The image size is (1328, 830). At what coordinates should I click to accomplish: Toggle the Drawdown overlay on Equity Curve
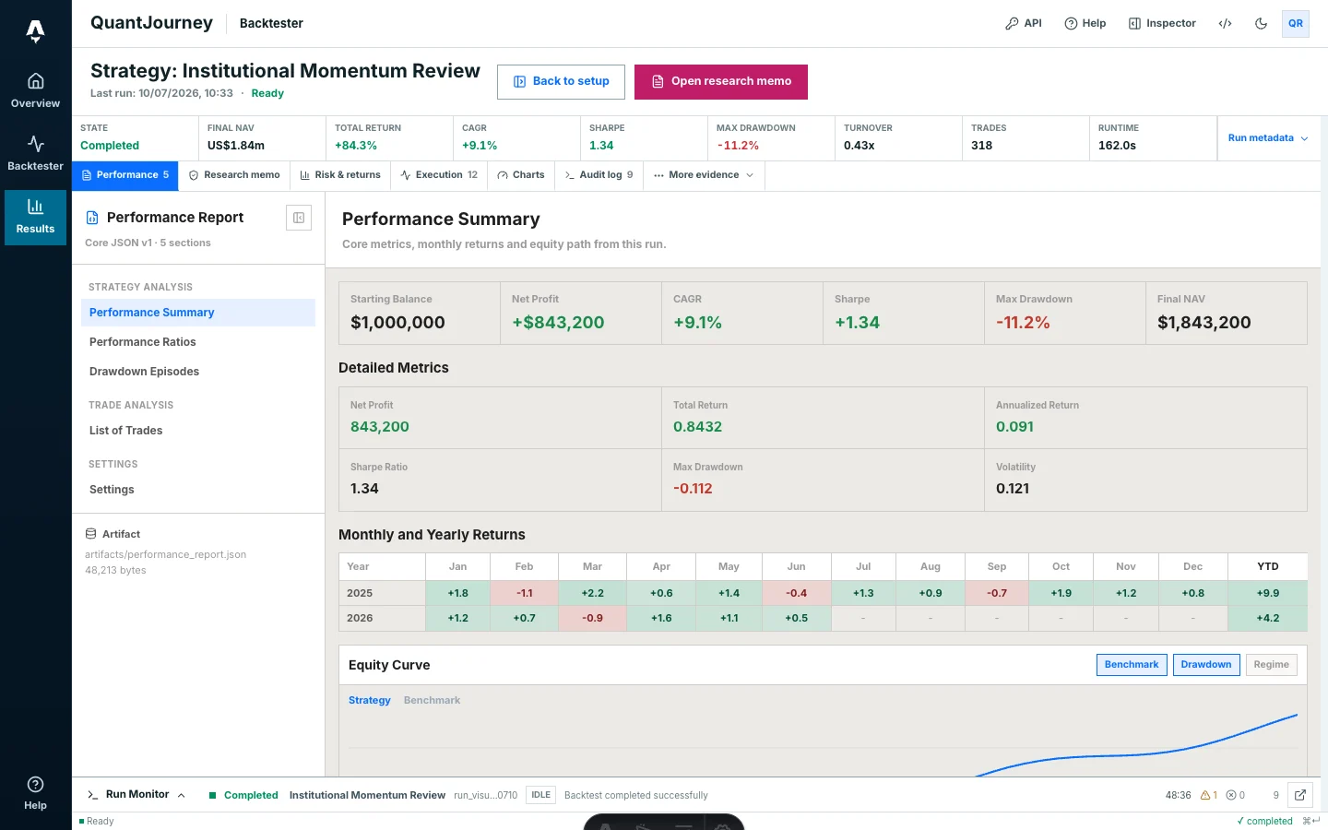click(1206, 665)
